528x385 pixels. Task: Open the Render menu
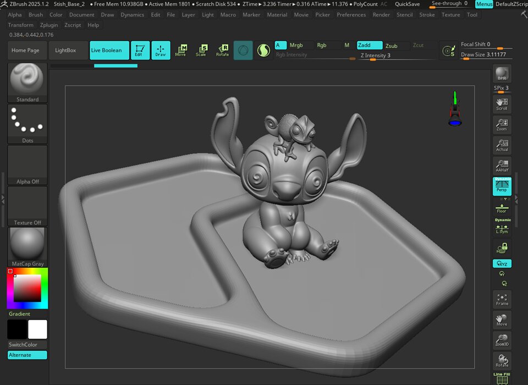pos(381,15)
